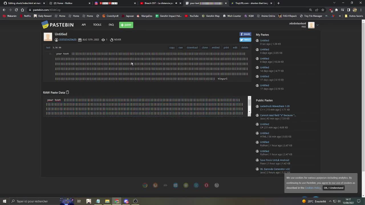Open Chrome's three-dot menu
The height and width of the screenshot is (205, 365).
[360, 10]
